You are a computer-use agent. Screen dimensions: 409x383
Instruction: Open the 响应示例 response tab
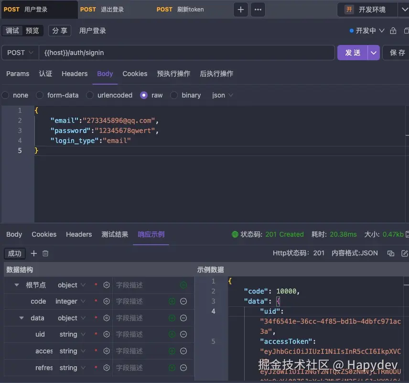(151, 234)
